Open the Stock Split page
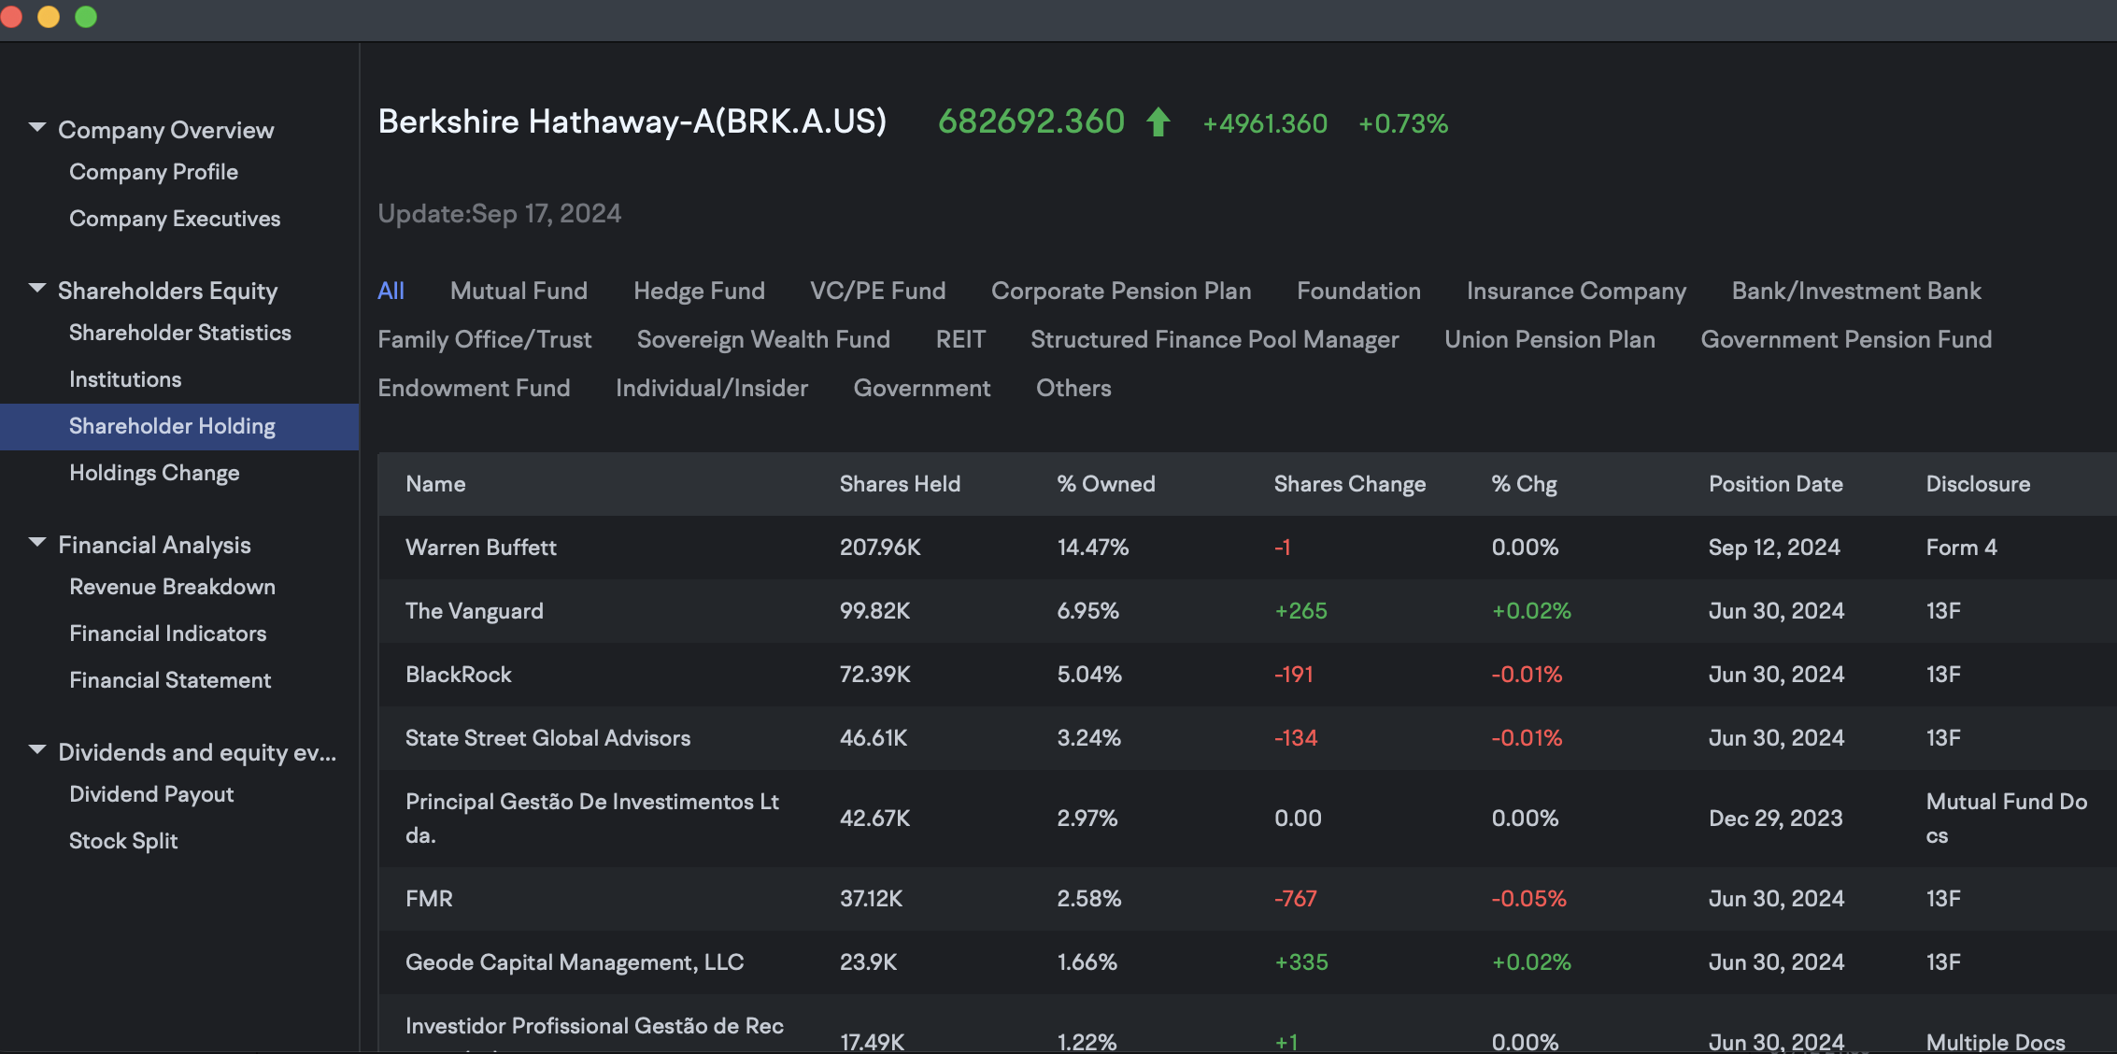Image resolution: width=2117 pixels, height=1054 pixels. (x=123, y=841)
